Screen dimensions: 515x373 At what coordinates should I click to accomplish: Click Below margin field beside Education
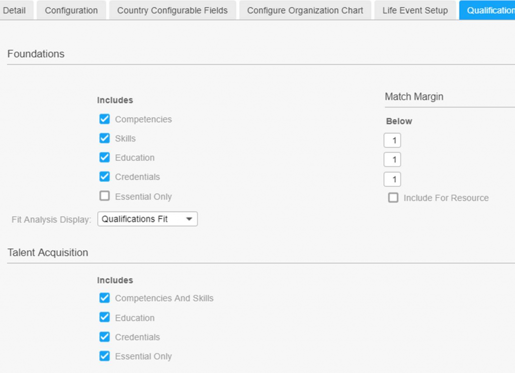tap(392, 160)
